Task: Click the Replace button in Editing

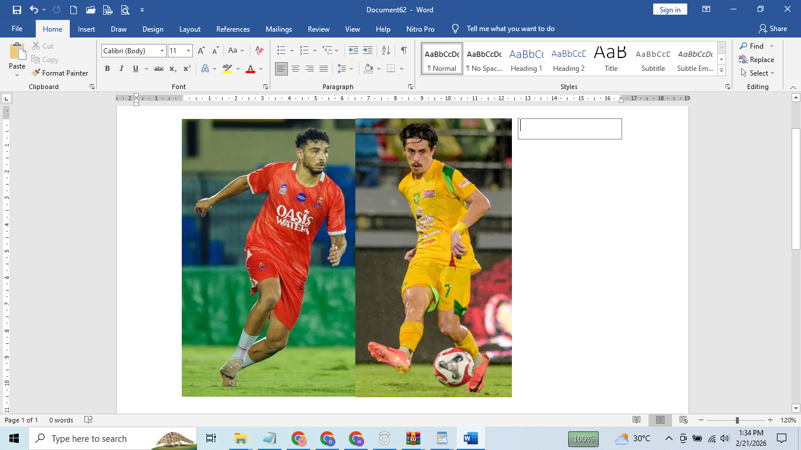Action: (756, 60)
